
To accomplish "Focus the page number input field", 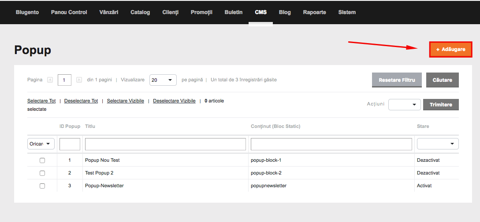I will click(64, 80).
